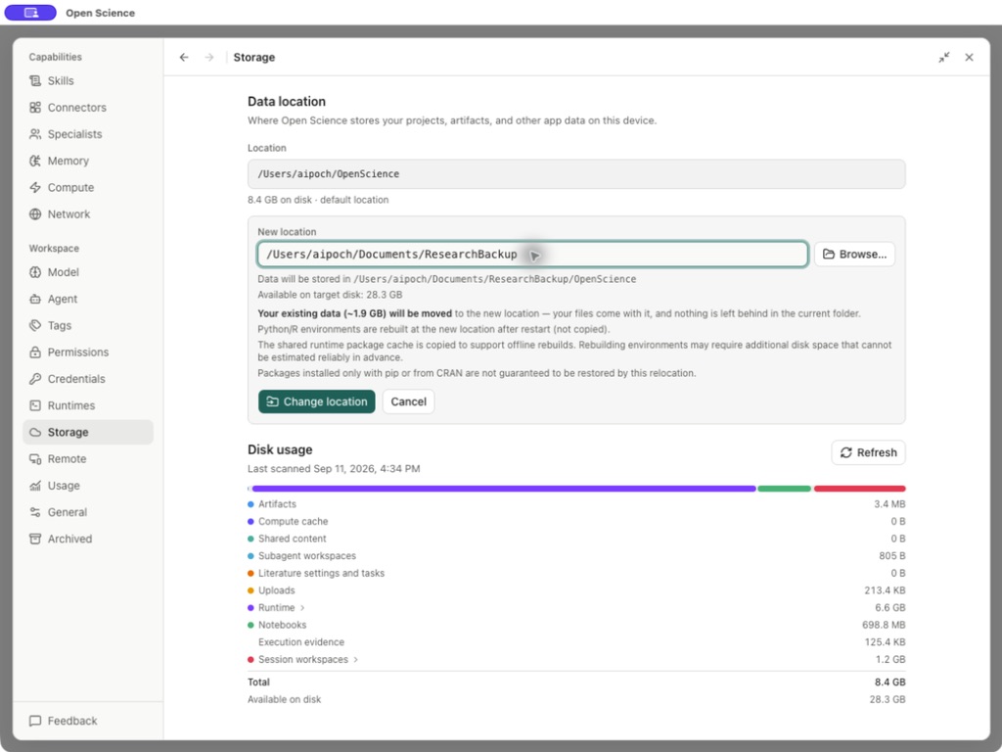Click the Shared content usage row
This screenshot has height=752, width=1002.
[x=576, y=540]
